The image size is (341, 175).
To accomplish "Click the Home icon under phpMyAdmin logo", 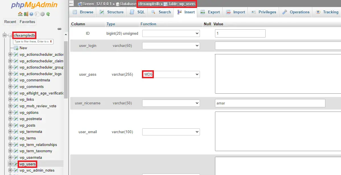I will pos(20,14).
